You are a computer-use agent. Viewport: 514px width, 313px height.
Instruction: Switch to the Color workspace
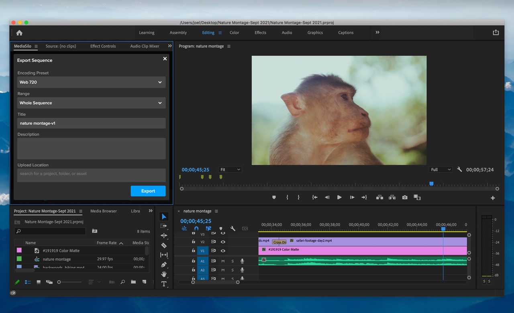pyautogui.click(x=234, y=33)
